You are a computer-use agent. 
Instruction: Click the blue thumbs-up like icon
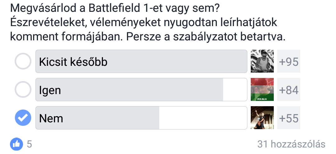16,144
